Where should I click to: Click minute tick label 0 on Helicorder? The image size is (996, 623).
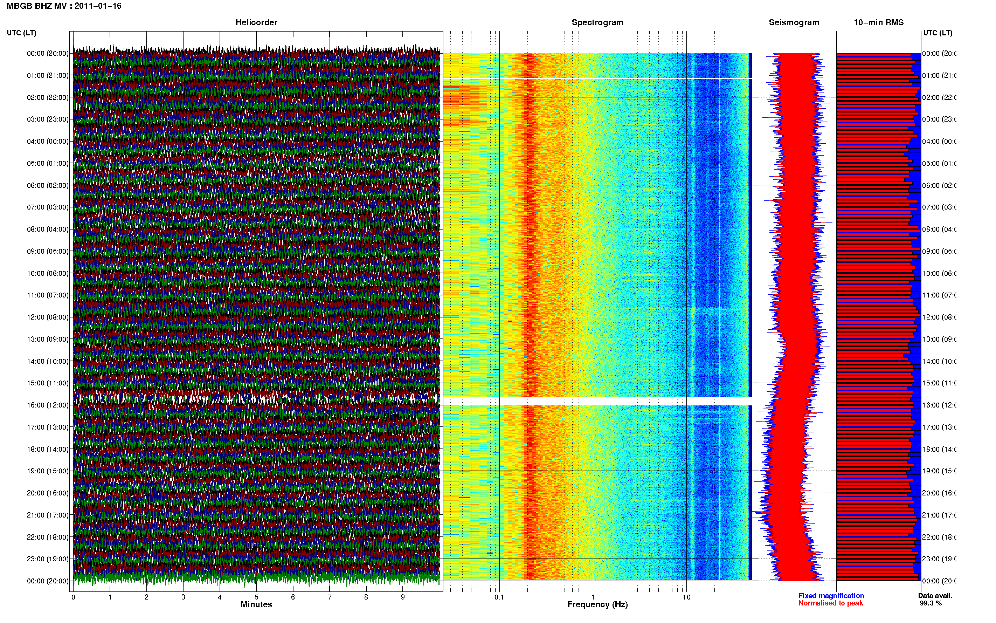click(73, 597)
